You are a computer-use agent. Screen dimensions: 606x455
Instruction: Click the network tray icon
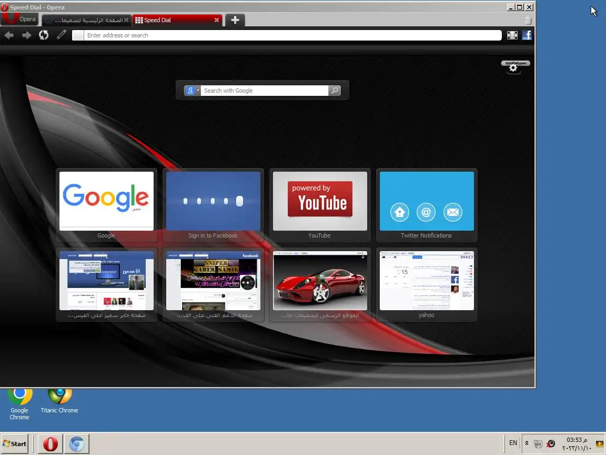(x=538, y=444)
